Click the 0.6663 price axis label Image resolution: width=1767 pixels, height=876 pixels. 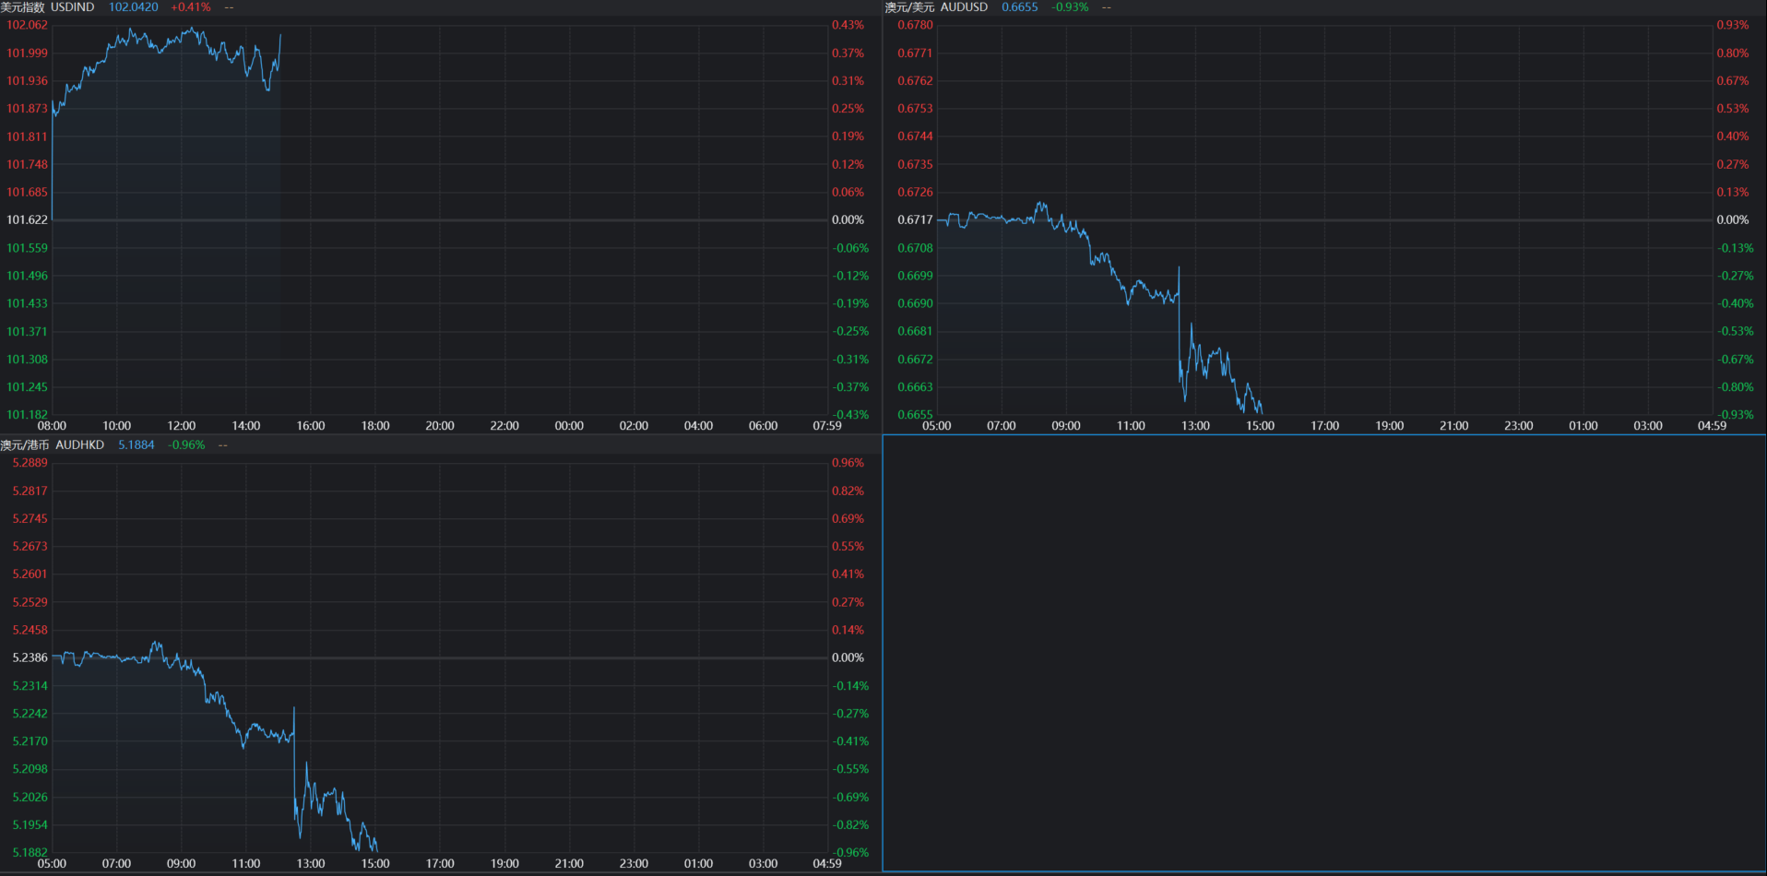click(915, 387)
